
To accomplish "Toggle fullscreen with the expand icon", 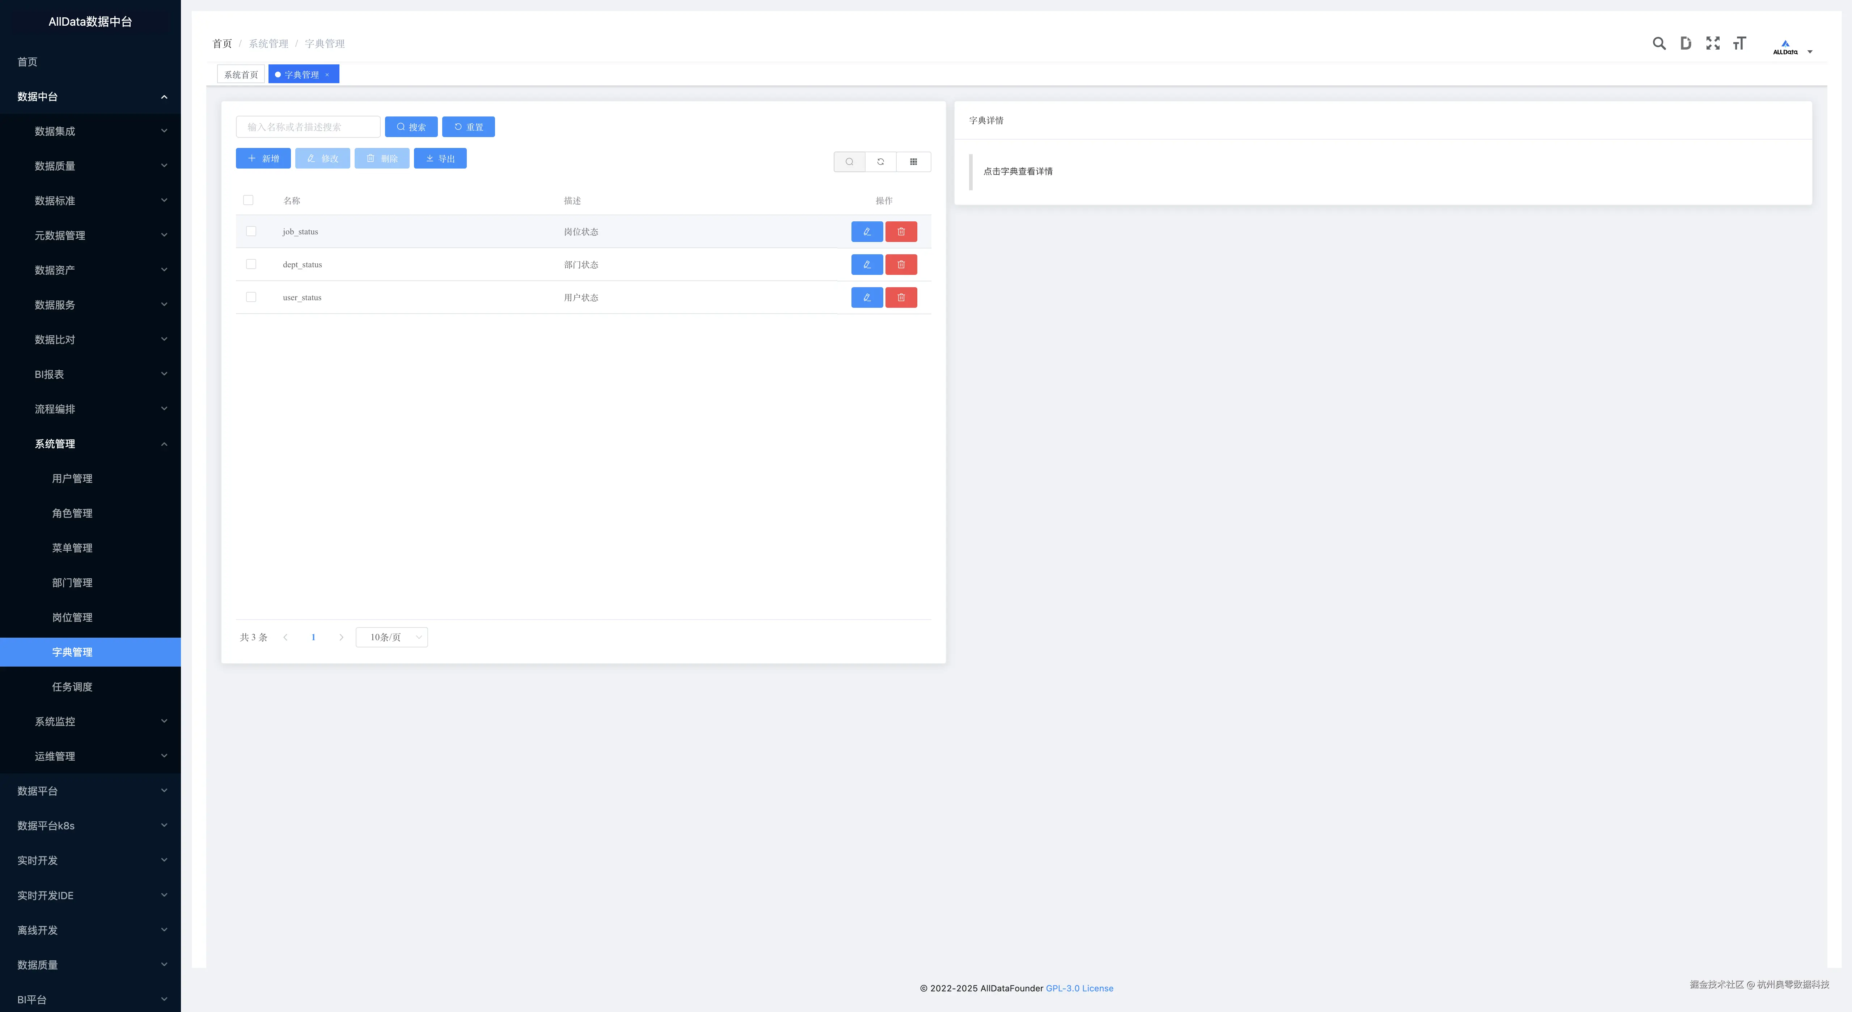I will coord(1713,43).
